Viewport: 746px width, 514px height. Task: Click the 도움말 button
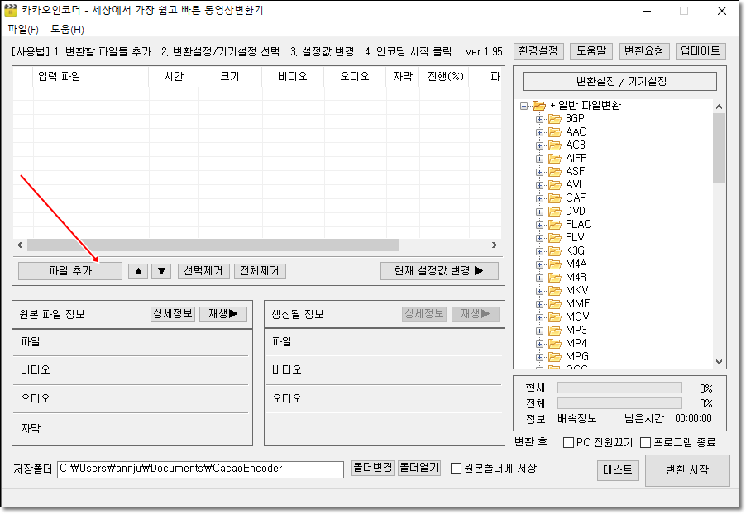tap(591, 51)
